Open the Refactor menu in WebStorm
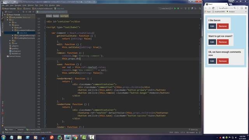Image resolution: width=249 pixels, height=140 pixels. tap(31, 5)
